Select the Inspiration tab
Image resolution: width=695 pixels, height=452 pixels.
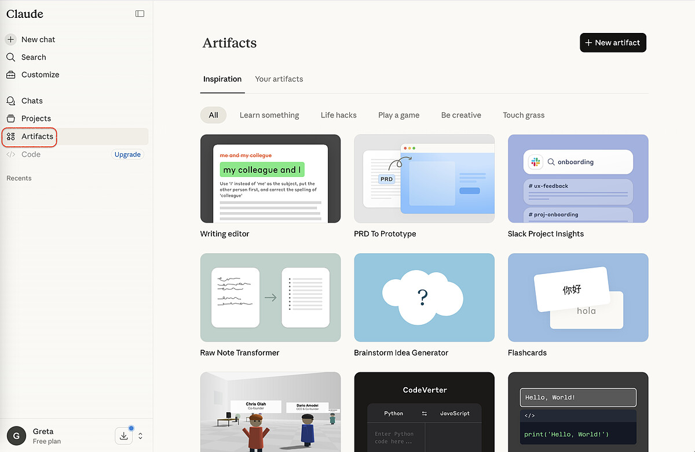222,79
